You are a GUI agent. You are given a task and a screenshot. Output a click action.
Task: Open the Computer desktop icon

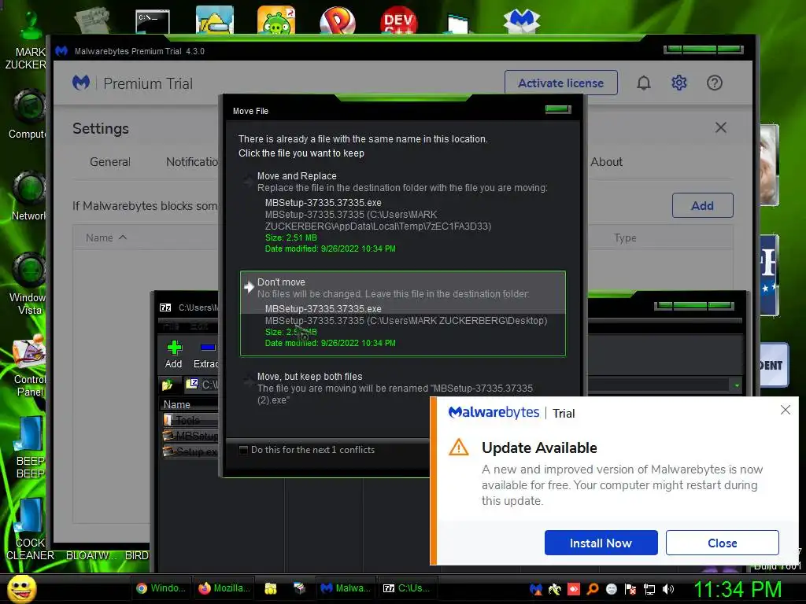click(x=28, y=114)
